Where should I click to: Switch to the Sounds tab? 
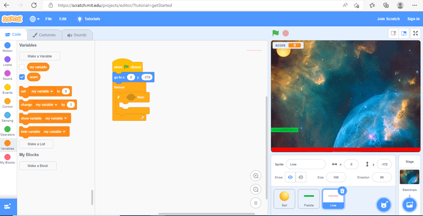click(77, 35)
